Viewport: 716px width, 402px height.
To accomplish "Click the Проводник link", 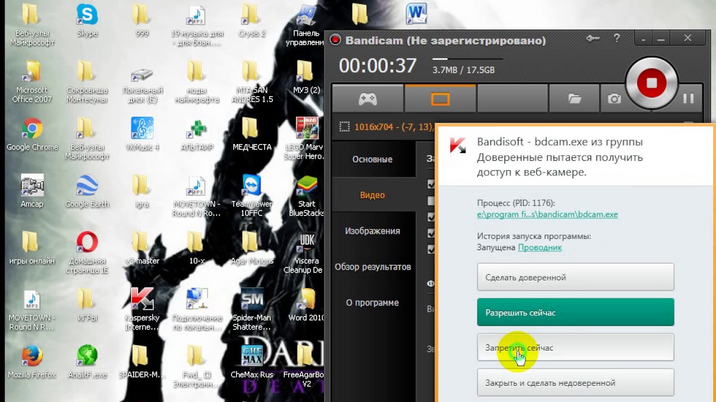I will [x=540, y=247].
